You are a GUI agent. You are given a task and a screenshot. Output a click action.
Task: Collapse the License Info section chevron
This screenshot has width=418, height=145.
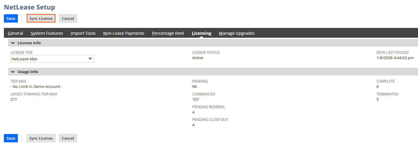(x=13, y=43)
